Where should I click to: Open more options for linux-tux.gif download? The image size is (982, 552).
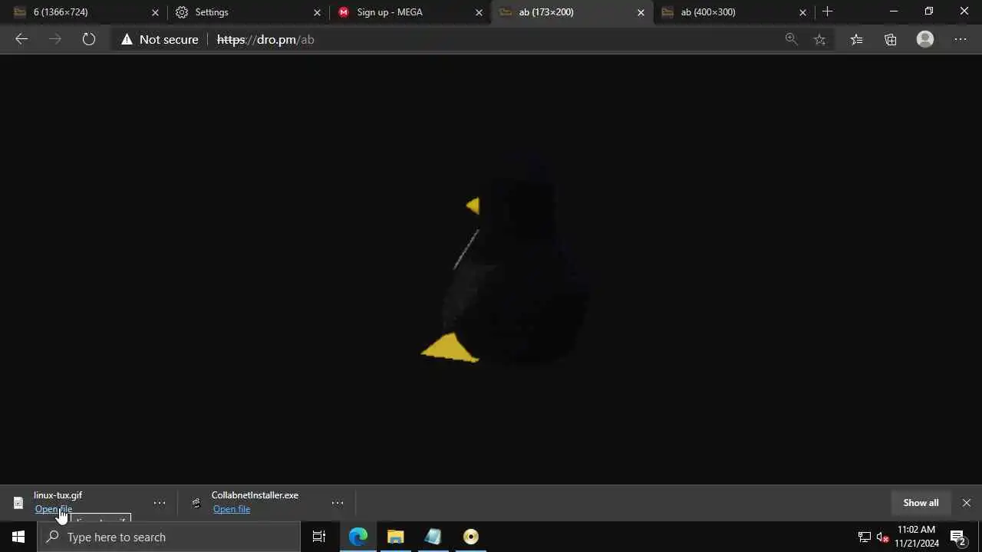[159, 503]
